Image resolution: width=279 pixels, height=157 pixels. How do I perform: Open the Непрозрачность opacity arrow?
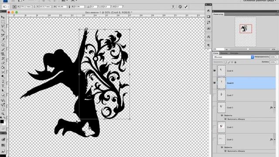point(277,57)
